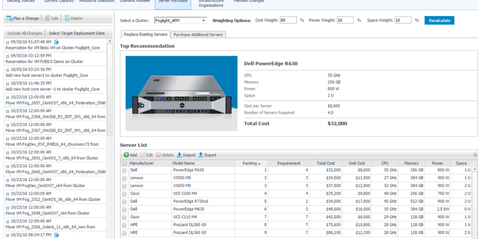Click the red Delete icon in Server List
Image resolution: width=479 pixels, height=239 pixels.
158,155
